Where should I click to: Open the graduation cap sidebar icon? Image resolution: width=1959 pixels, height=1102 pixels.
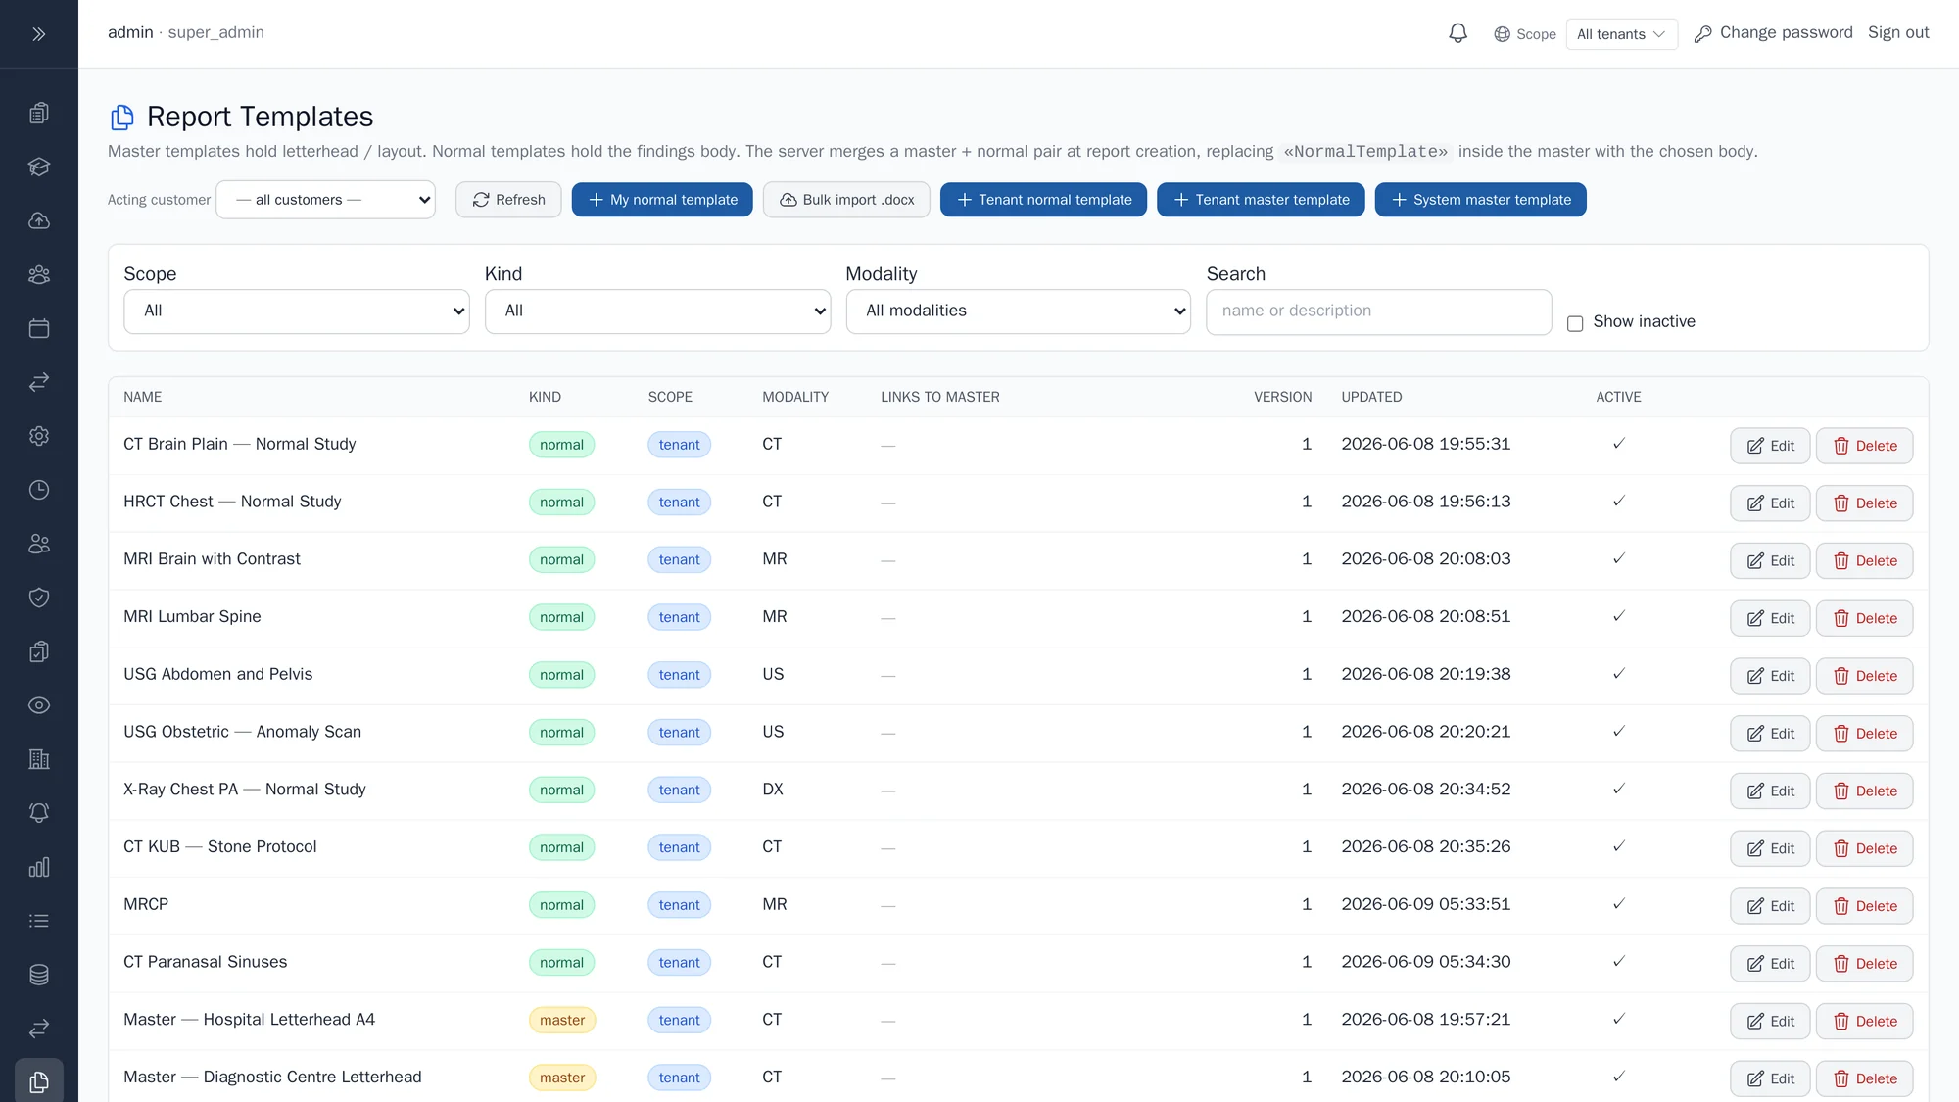click(x=38, y=167)
